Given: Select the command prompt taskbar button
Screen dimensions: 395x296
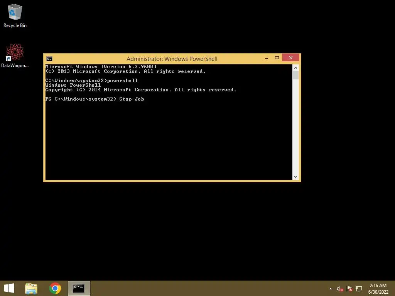Looking at the screenshot, I should tap(79, 288).
